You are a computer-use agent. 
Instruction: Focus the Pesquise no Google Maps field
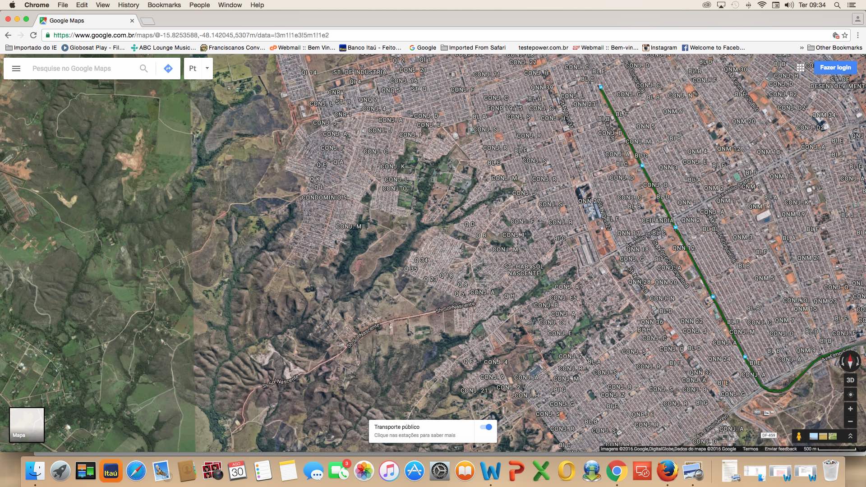coord(81,69)
